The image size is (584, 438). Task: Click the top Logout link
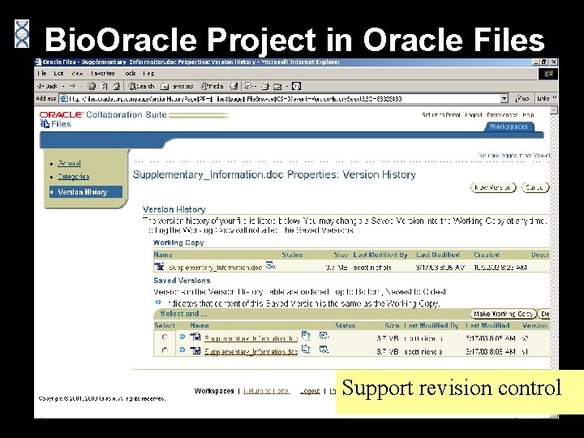tap(474, 114)
